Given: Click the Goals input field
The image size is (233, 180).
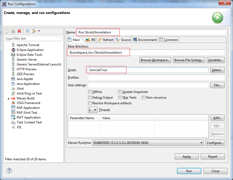Looking at the screenshot, I should [148, 70].
